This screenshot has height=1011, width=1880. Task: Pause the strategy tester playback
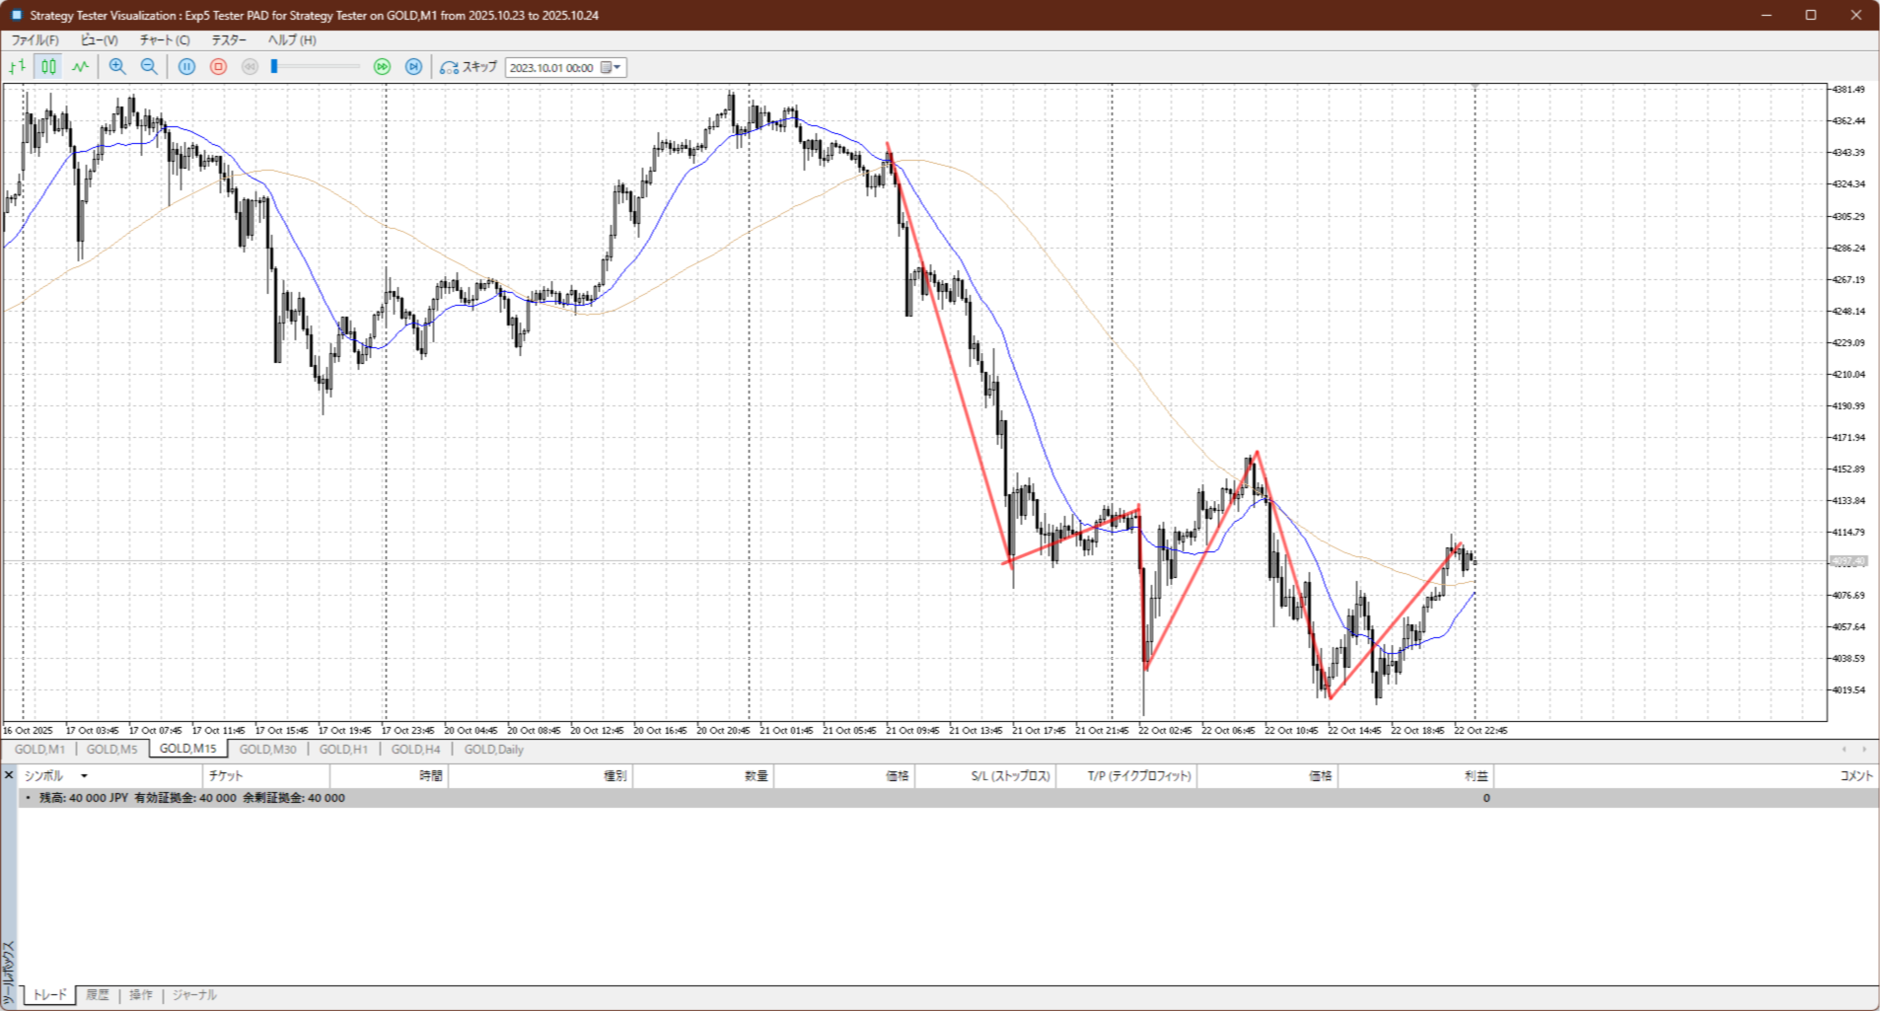coord(186,67)
